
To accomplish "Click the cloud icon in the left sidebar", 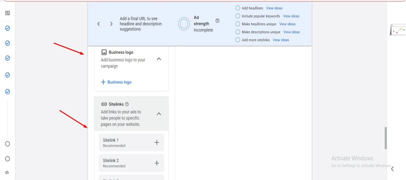I will 7,172.
